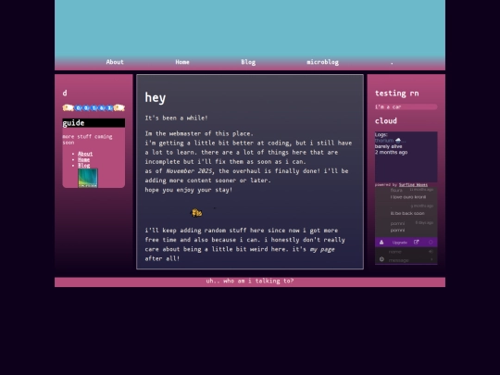Open chatbox pop-out edit icon
The height and width of the screenshot is (375, 500).
point(416,243)
